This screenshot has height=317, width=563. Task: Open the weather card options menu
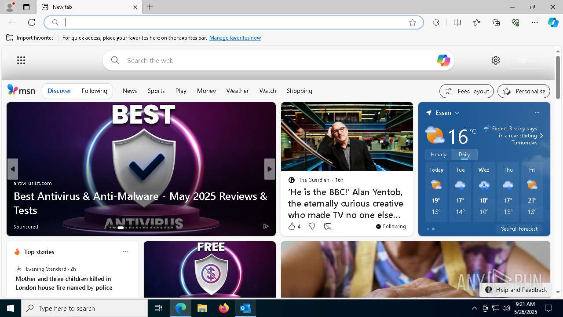[x=537, y=113]
